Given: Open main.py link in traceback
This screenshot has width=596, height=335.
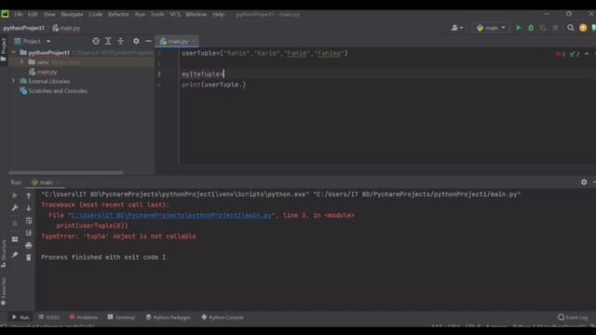Looking at the screenshot, I should pyautogui.click(x=171, y=215).
